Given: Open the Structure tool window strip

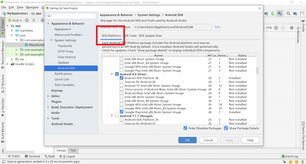Looking at the screenshot, I should point(2,83).
